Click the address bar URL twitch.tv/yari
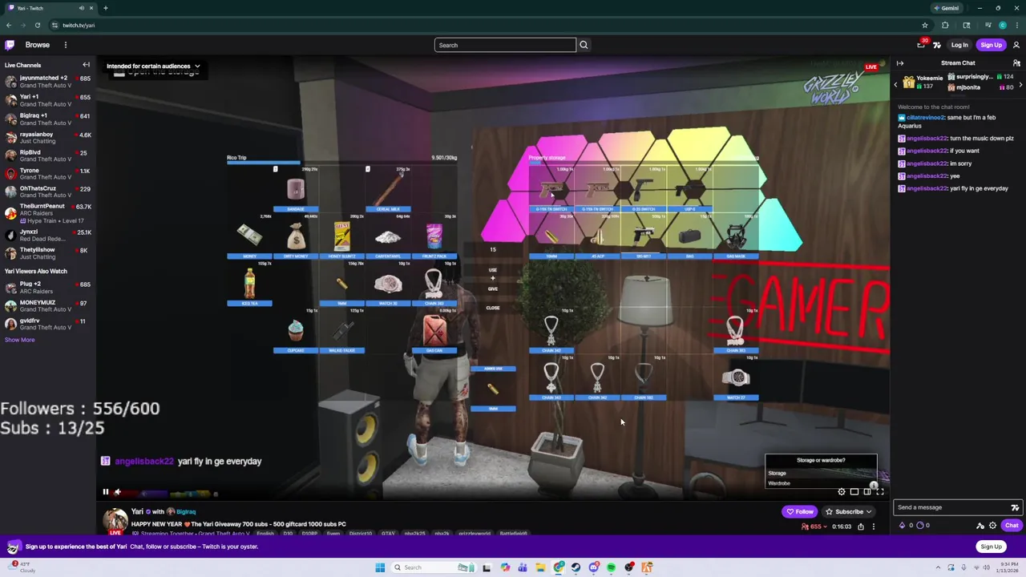 pos(79,25)
